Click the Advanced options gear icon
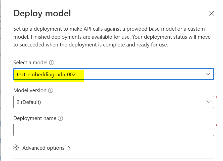This screenshot has width=223, height=161. tap(16, 148)
